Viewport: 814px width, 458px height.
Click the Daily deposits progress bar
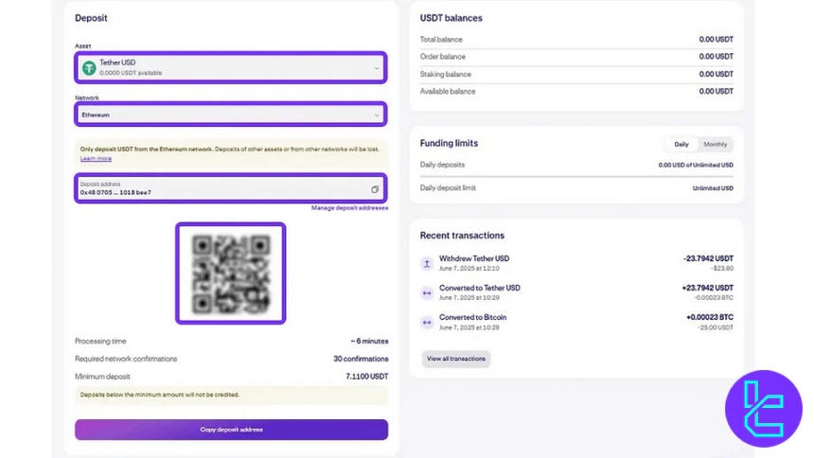[576, 177]
